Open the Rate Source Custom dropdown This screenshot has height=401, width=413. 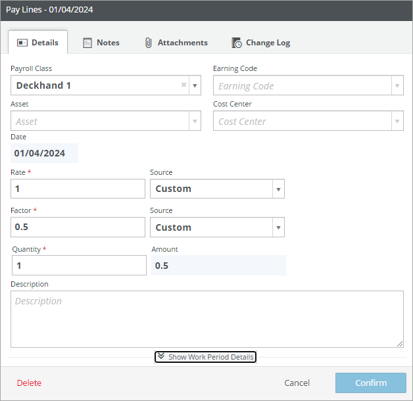(217, 189)
